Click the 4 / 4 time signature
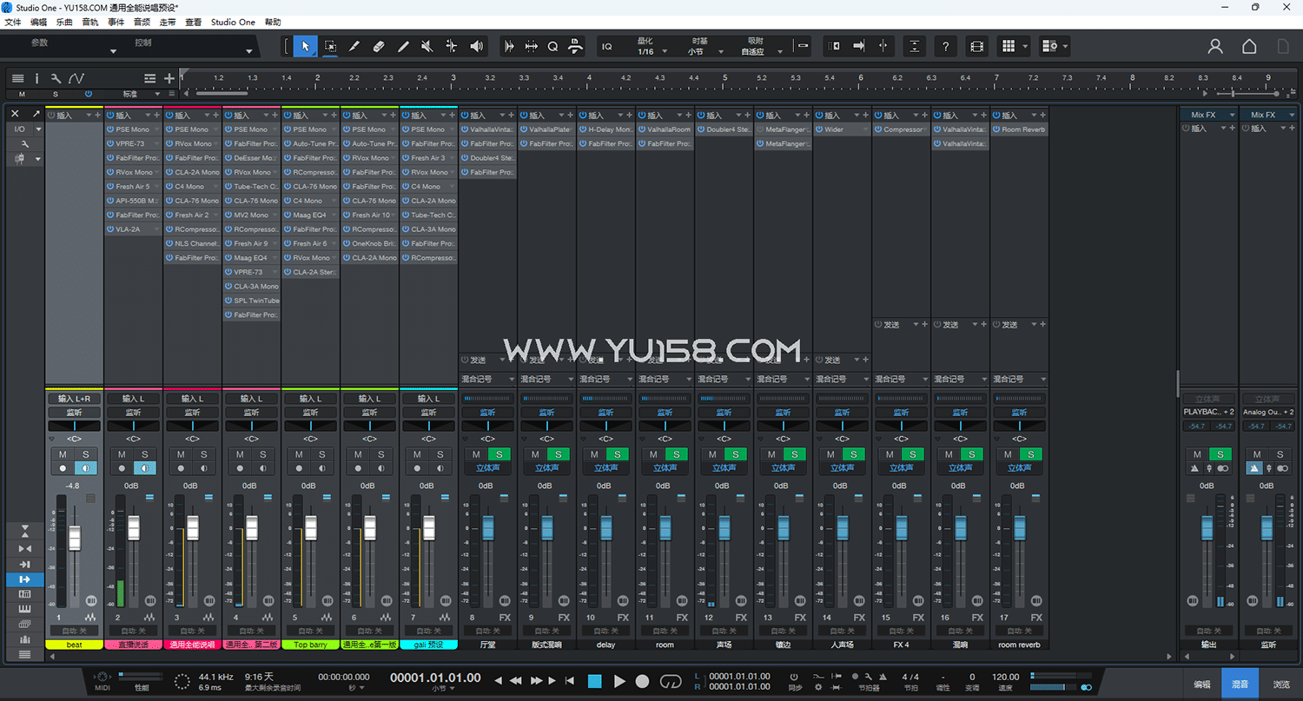The width and height of the screenshot is (1303, 701). (910, 677)
